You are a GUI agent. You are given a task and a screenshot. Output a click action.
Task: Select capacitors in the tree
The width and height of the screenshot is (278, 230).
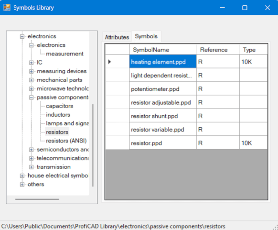pos(59,106)
